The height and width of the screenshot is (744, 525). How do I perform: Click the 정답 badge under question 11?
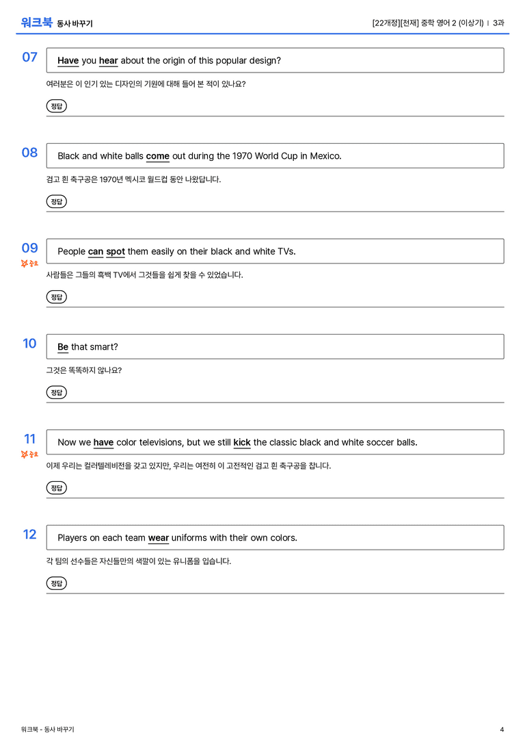point(56,487)
